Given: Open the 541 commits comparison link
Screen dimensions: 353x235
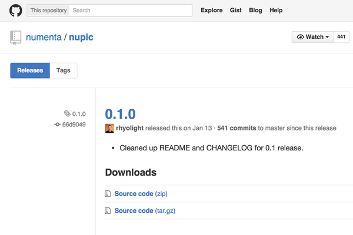Looking at the screenshot, I should (x=237, y=128).
